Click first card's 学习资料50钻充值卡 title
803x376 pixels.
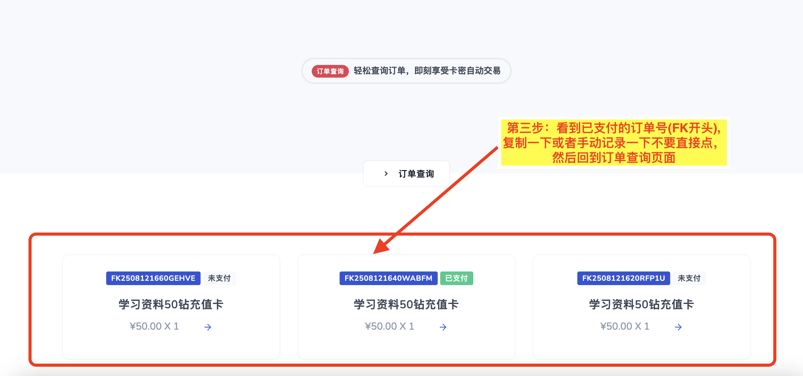coord(171,304)
